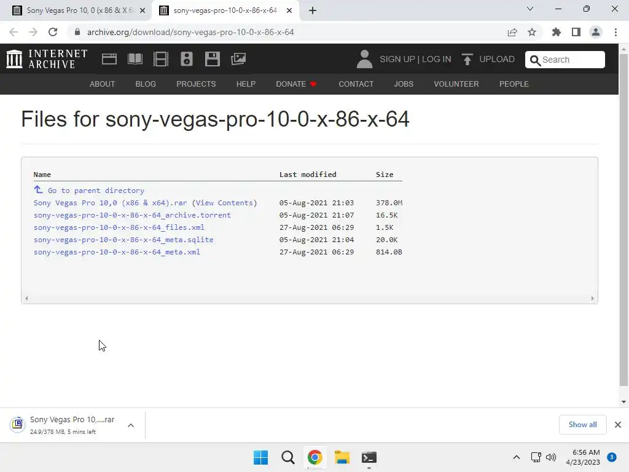Open the _files.xml link
This screenshot has width=629, height=472.
pyautogui.click(x=119, y=227)
